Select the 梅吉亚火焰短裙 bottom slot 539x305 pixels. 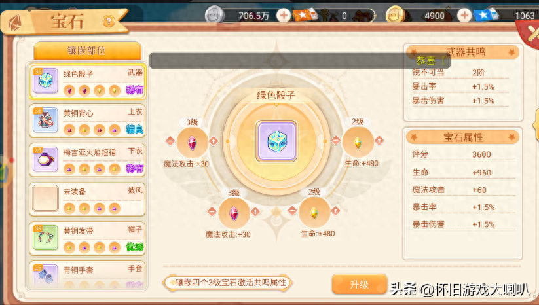point(87,160)
